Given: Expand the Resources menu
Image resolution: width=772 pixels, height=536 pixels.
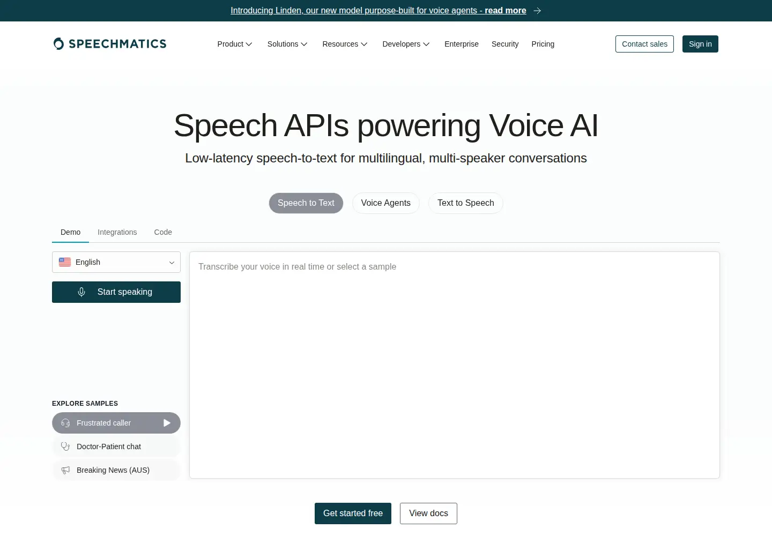Looking at the screenshot, I should 345,44.
